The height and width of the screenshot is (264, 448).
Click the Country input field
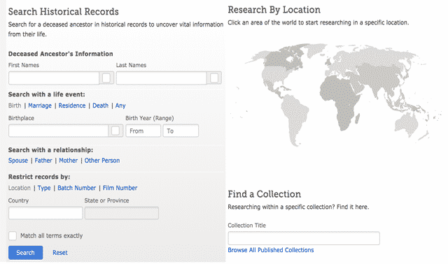click(x=45, y=213)
